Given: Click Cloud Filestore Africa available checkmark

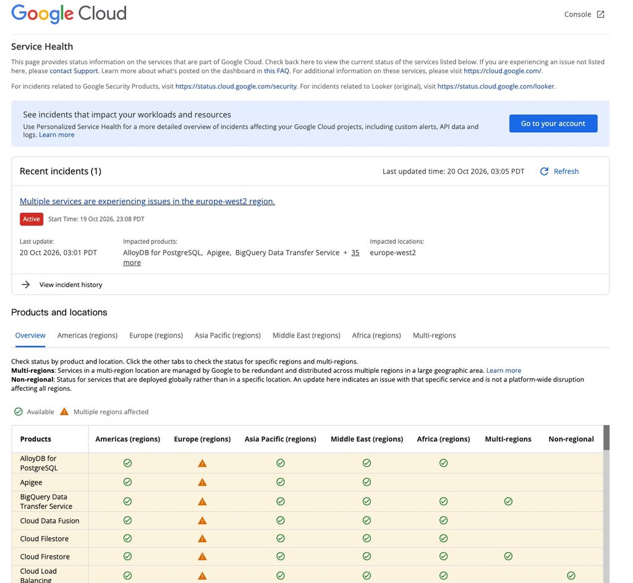Looking at the screenshot, I should coord(443,538).
